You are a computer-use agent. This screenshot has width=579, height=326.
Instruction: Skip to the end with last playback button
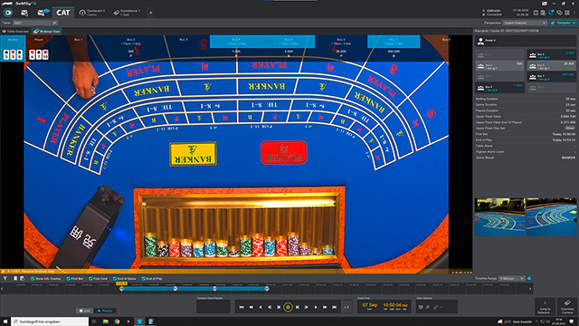tap(334, 307)
